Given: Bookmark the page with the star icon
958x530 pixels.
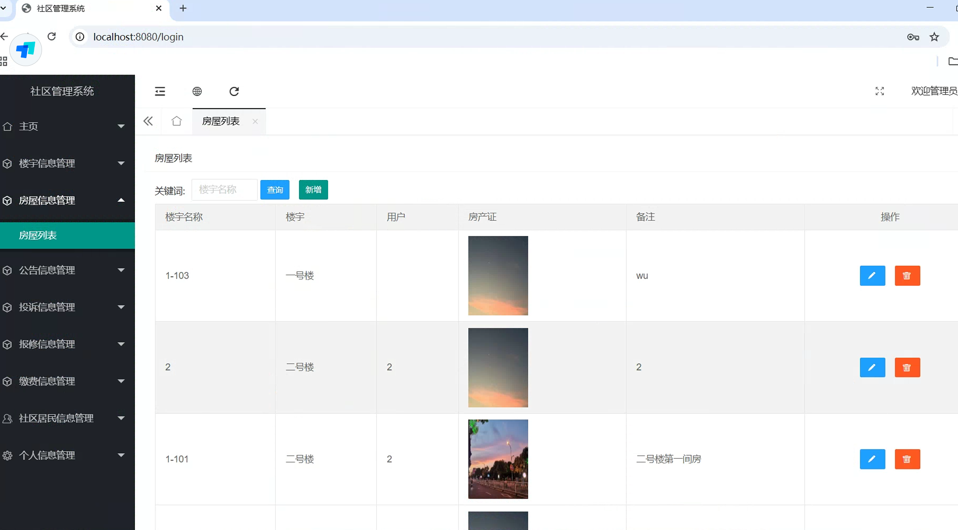Looking at the screenshot, I should tap(934, 37).
